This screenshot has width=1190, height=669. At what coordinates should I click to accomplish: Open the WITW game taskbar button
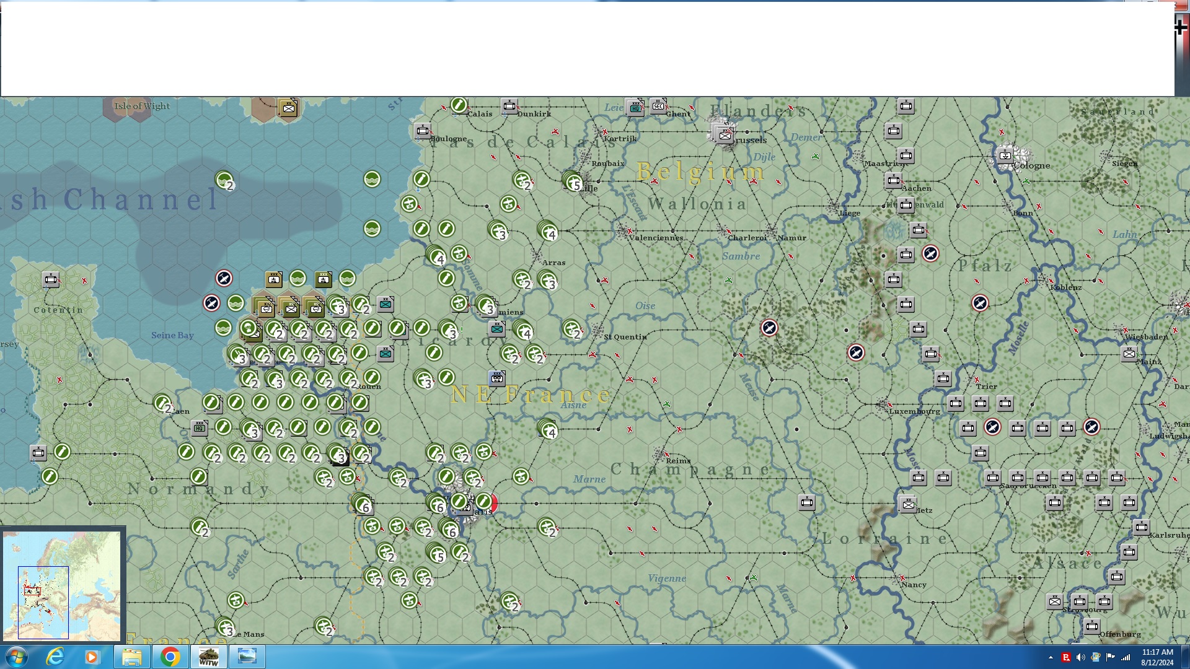point(208,657)
